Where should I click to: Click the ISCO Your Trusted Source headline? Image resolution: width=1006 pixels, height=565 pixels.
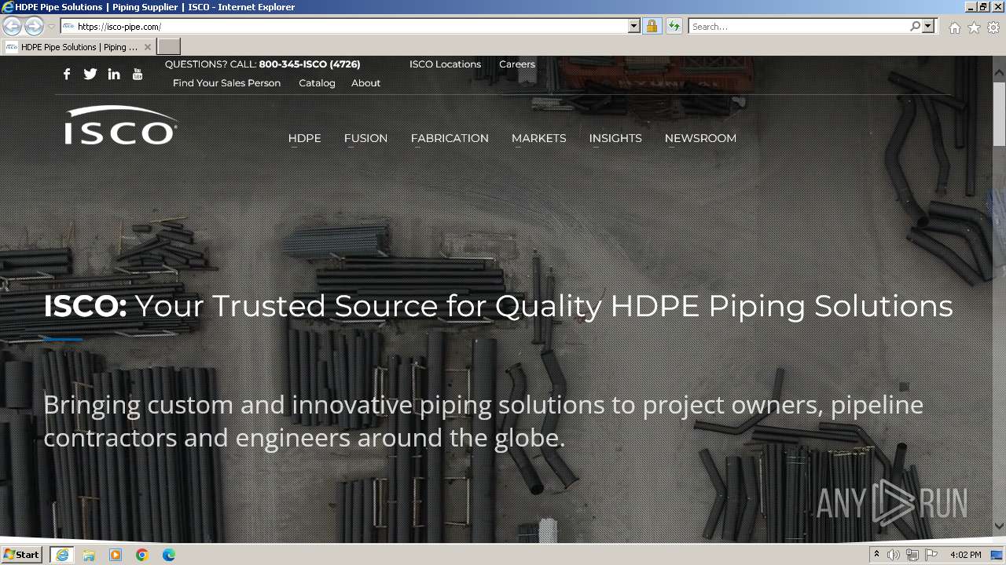coord(498,306)
